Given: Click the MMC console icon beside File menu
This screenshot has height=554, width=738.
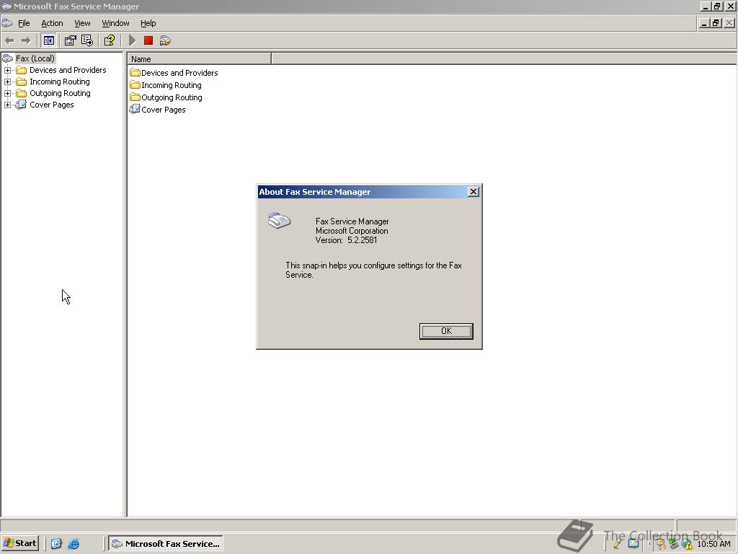Looking at the screenshot, I should 7,23.
